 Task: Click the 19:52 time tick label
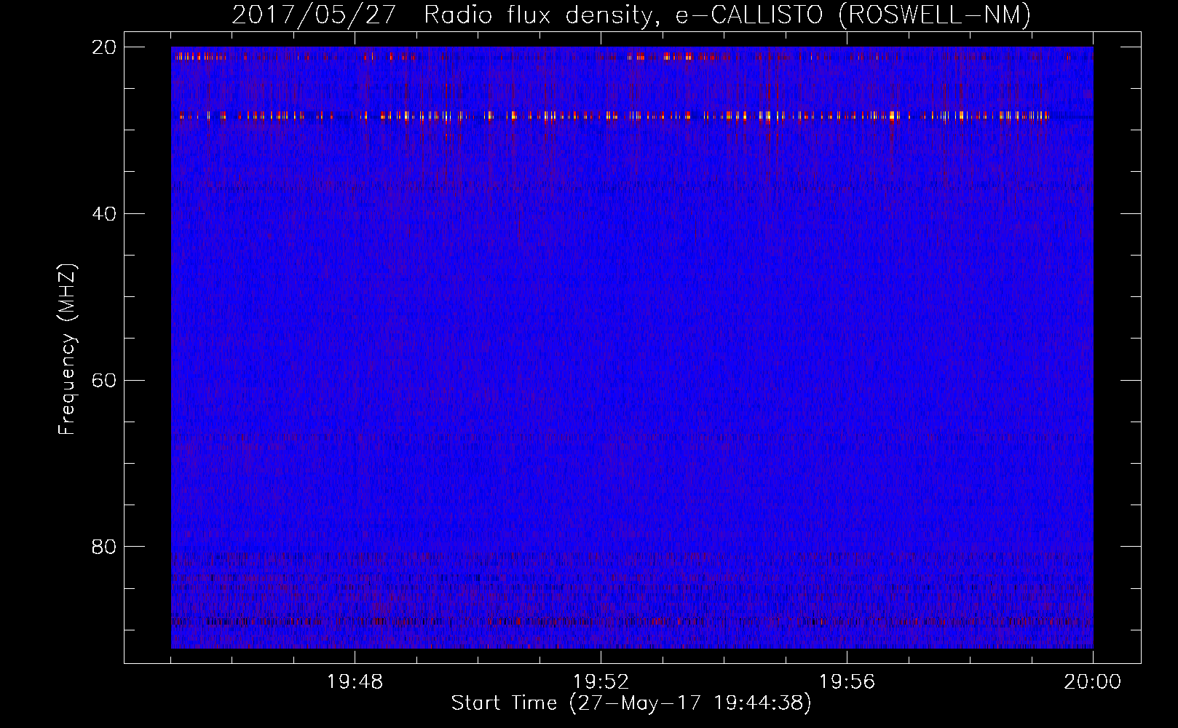(601, 681)
